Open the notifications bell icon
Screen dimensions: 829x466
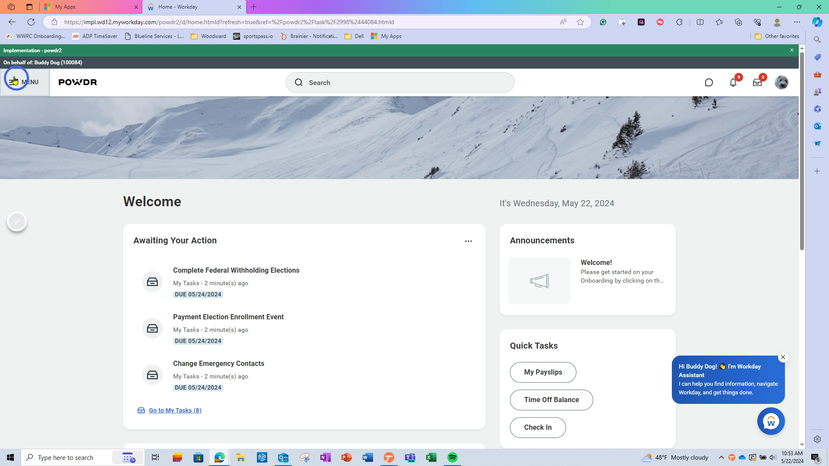click(x=733, y=82)
